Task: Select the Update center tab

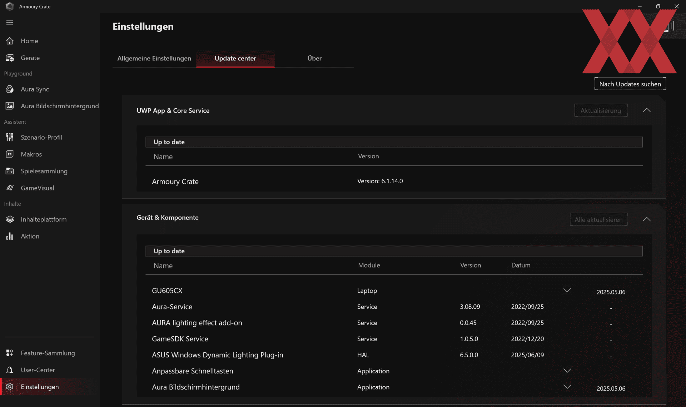Action: 235,58
